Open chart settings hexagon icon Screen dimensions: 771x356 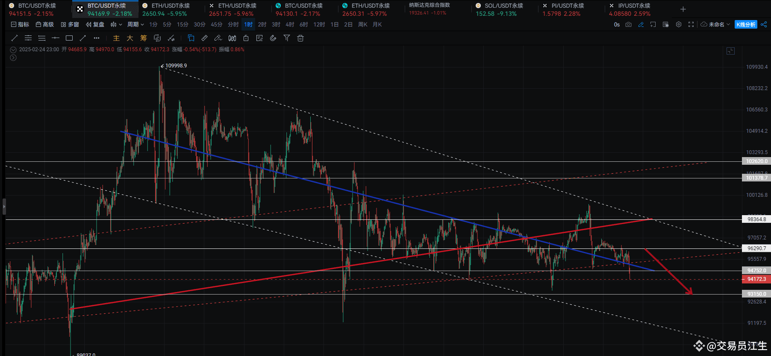coord(678,24)
